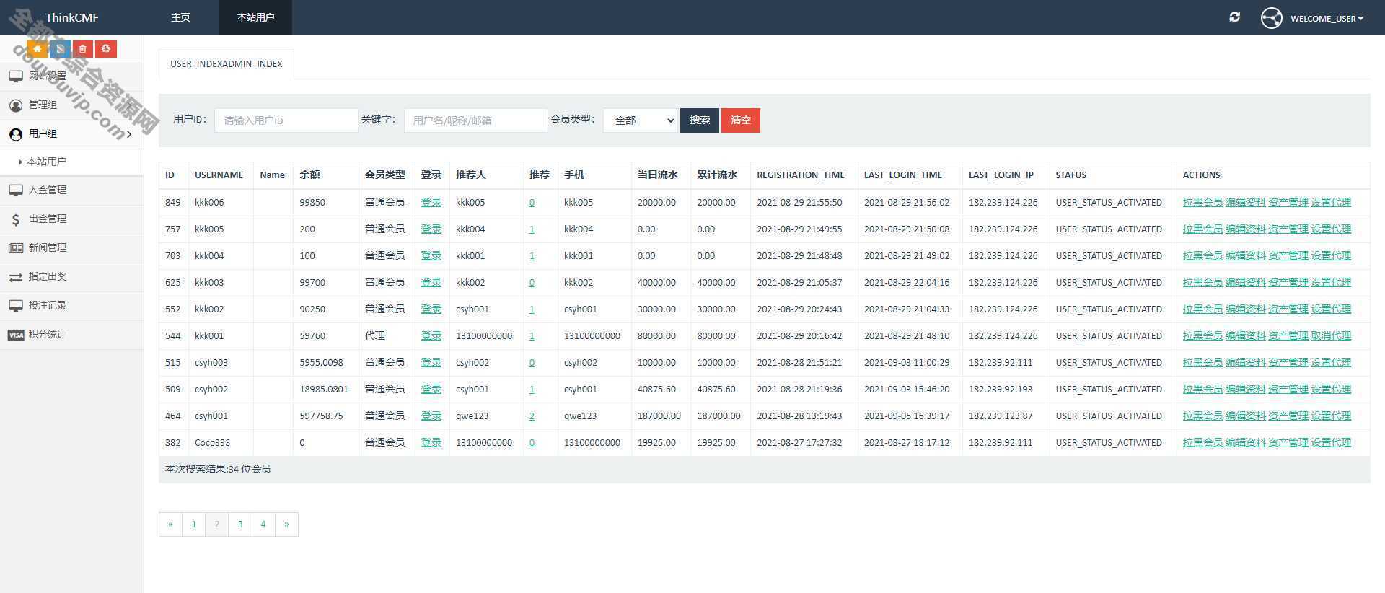The image size is (1385, 593).
Task: Click referral count 1 for kkk005
Action: pos(532,229)
